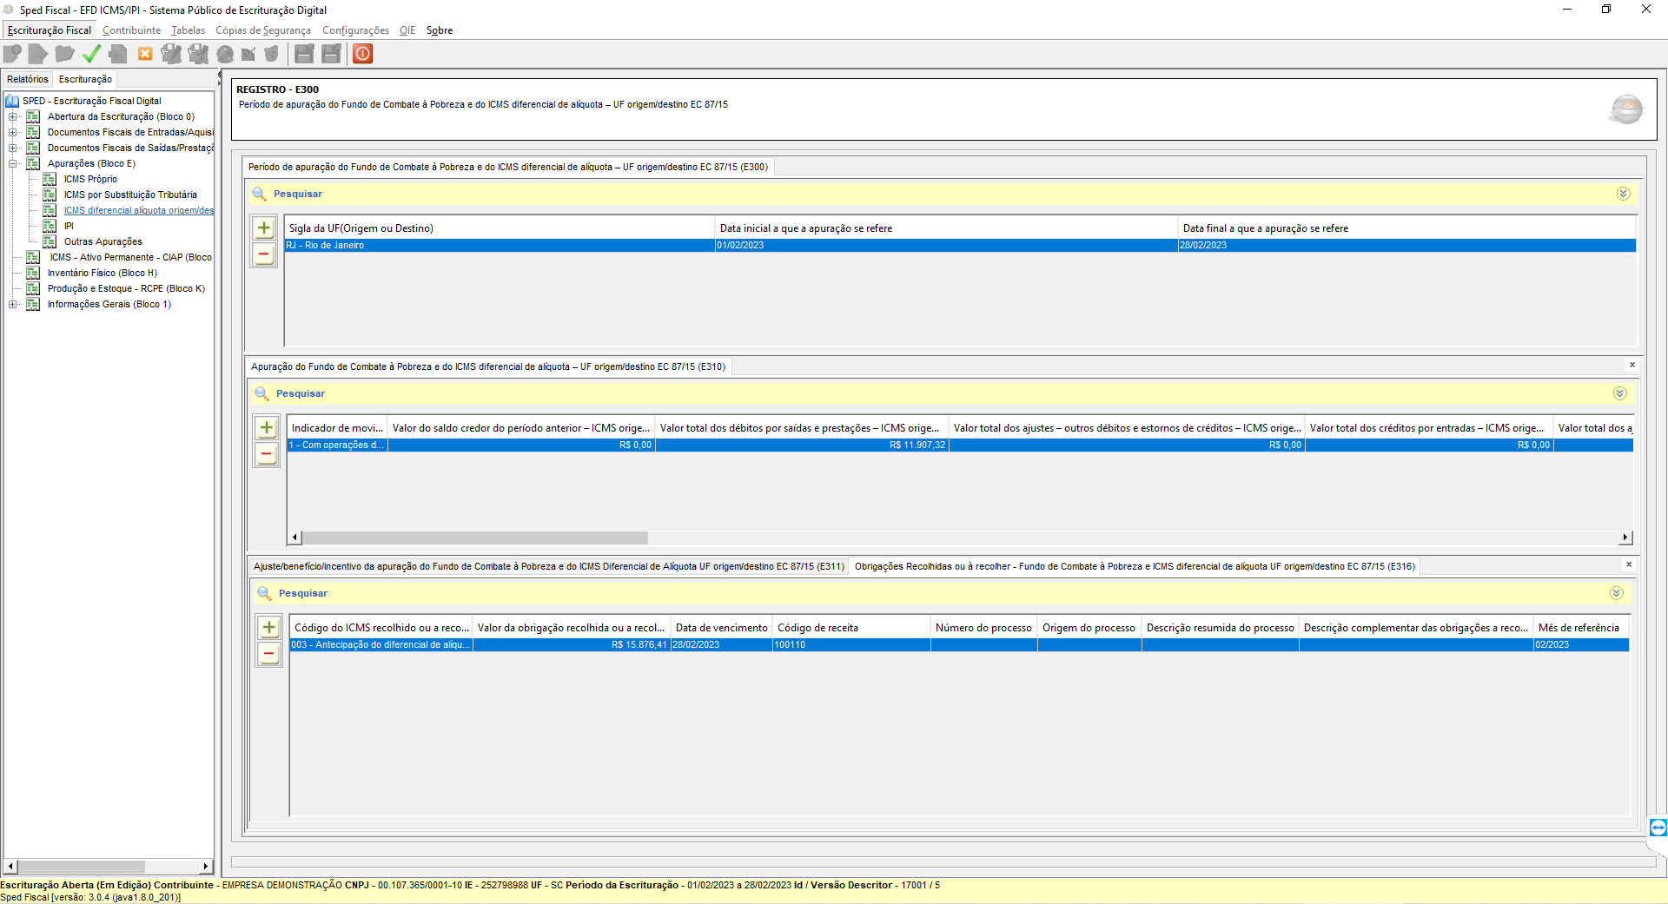Expand Abertura da Escrituração (Bloco 0) node

tap(12, 116)
